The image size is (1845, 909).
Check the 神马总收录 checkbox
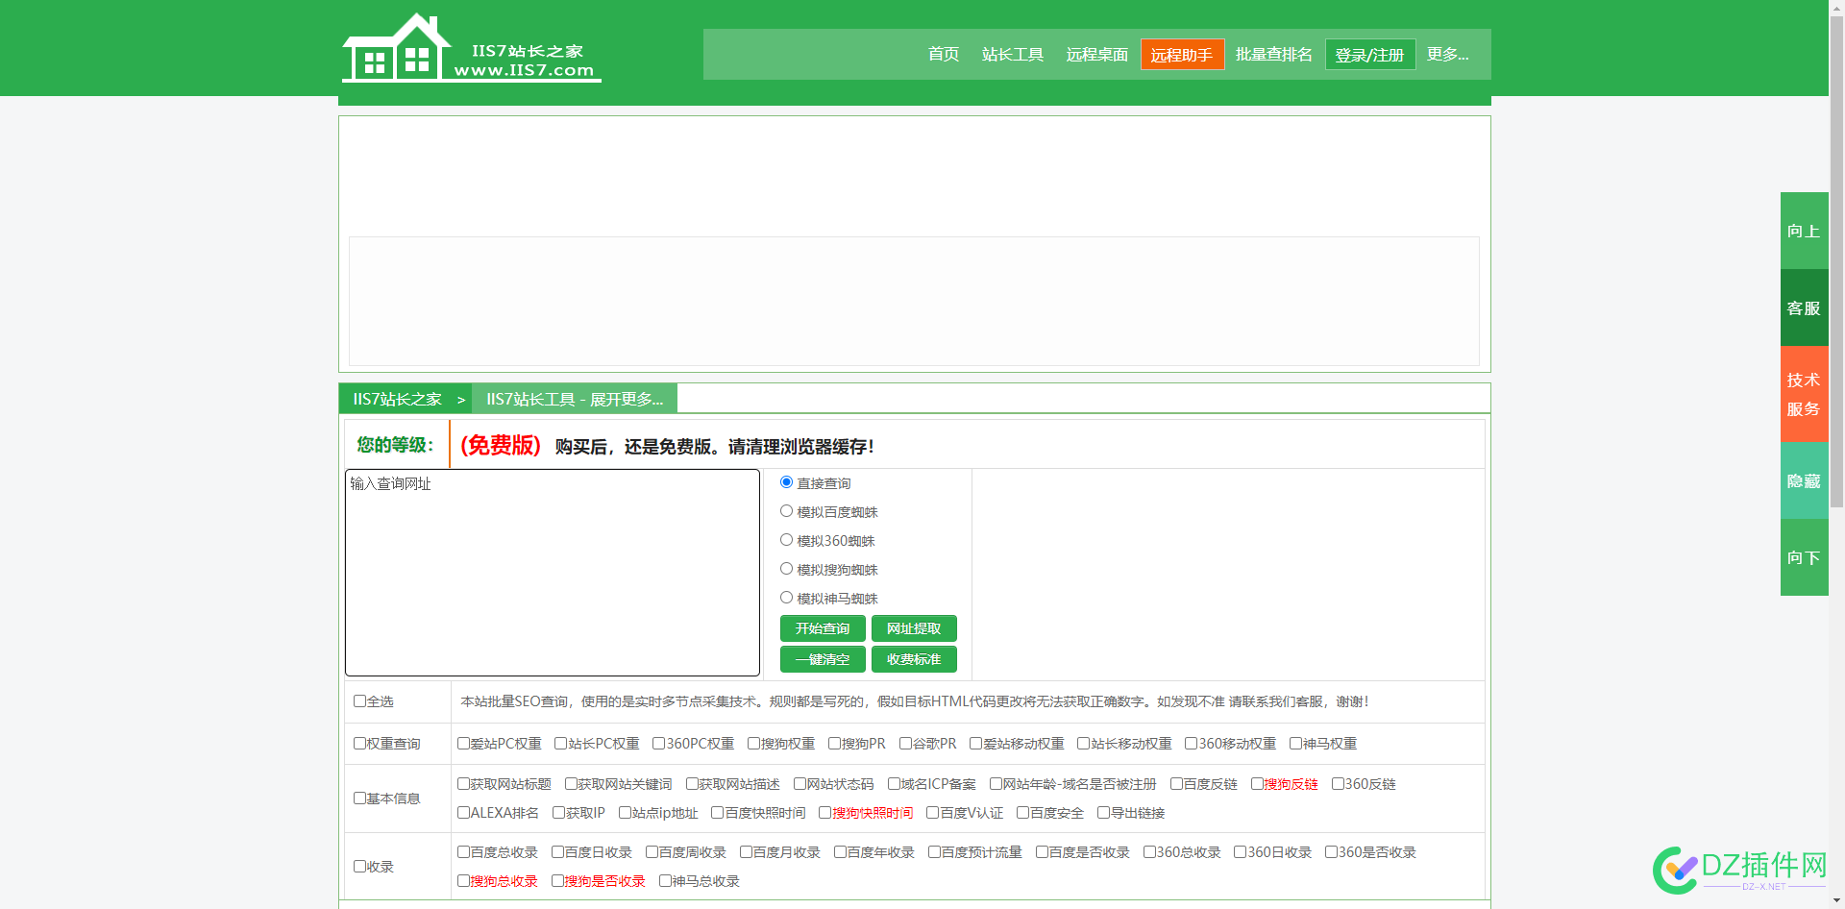[x=665, y=881]
